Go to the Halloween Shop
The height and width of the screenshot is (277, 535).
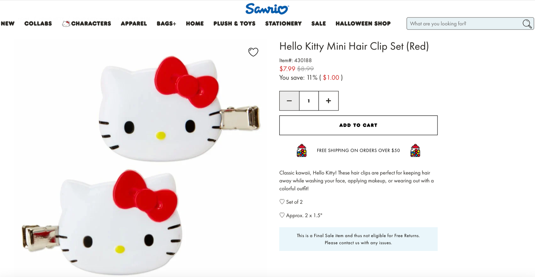click(x=363, y=23)
